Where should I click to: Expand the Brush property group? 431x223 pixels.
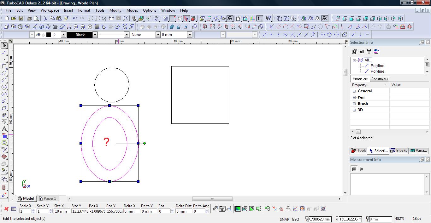[x=354, y=104]
